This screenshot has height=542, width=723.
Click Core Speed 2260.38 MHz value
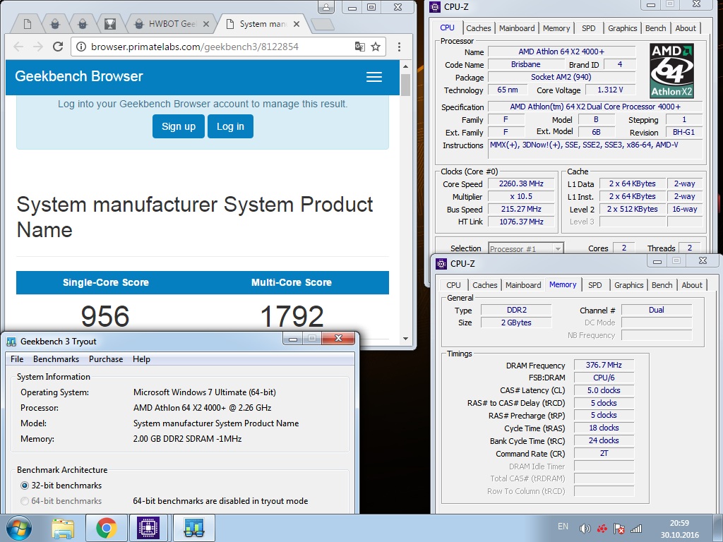(521, 184)
